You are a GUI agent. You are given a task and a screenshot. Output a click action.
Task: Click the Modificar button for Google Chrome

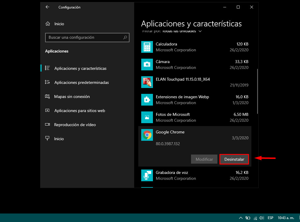[204, 159]
